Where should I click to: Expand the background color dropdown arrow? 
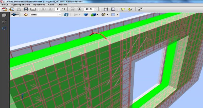(x=117, y=15)
